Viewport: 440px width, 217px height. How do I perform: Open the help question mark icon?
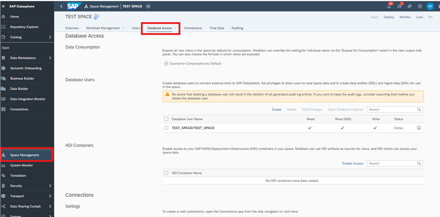pyautogui.click(x=419, y=6)
